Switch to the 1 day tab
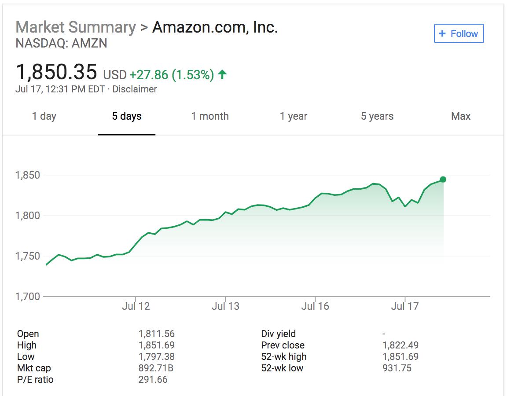Image resolution: width=507 pixels, height=396 pixels. click(x=44, y=117)
